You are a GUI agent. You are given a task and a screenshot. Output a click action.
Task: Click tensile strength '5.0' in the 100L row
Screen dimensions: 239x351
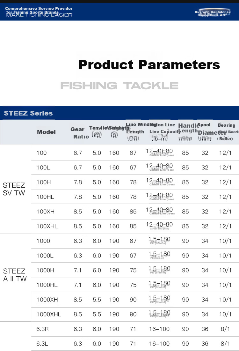click(x=97, y=168)
